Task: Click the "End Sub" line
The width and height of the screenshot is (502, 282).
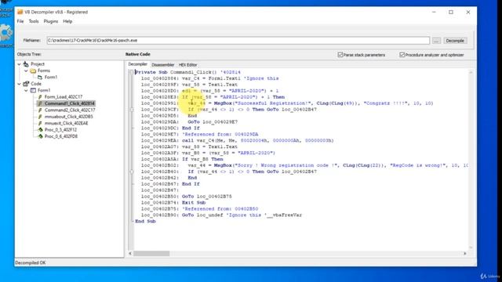Action: (x=145, y=221)
